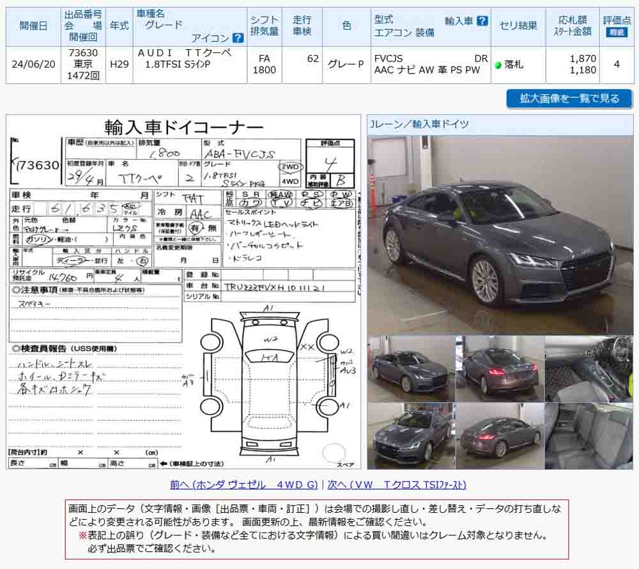Click the chassis type FVCJS
The image size is (639, 569).
point(389,59)
